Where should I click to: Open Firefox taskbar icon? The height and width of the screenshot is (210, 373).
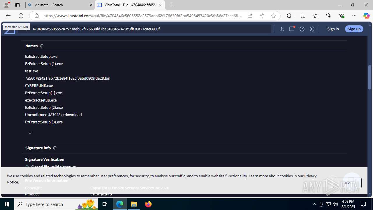tap(148, 204)
